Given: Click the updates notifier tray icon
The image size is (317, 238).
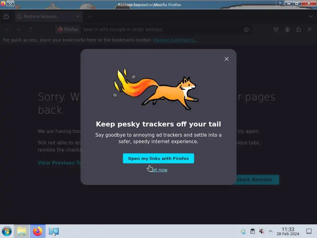Looking at the screenshot, I should point(243,231).
